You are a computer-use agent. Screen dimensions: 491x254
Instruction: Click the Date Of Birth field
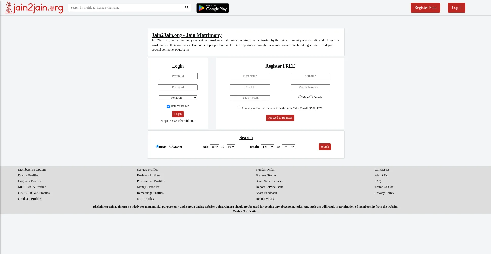250,98
